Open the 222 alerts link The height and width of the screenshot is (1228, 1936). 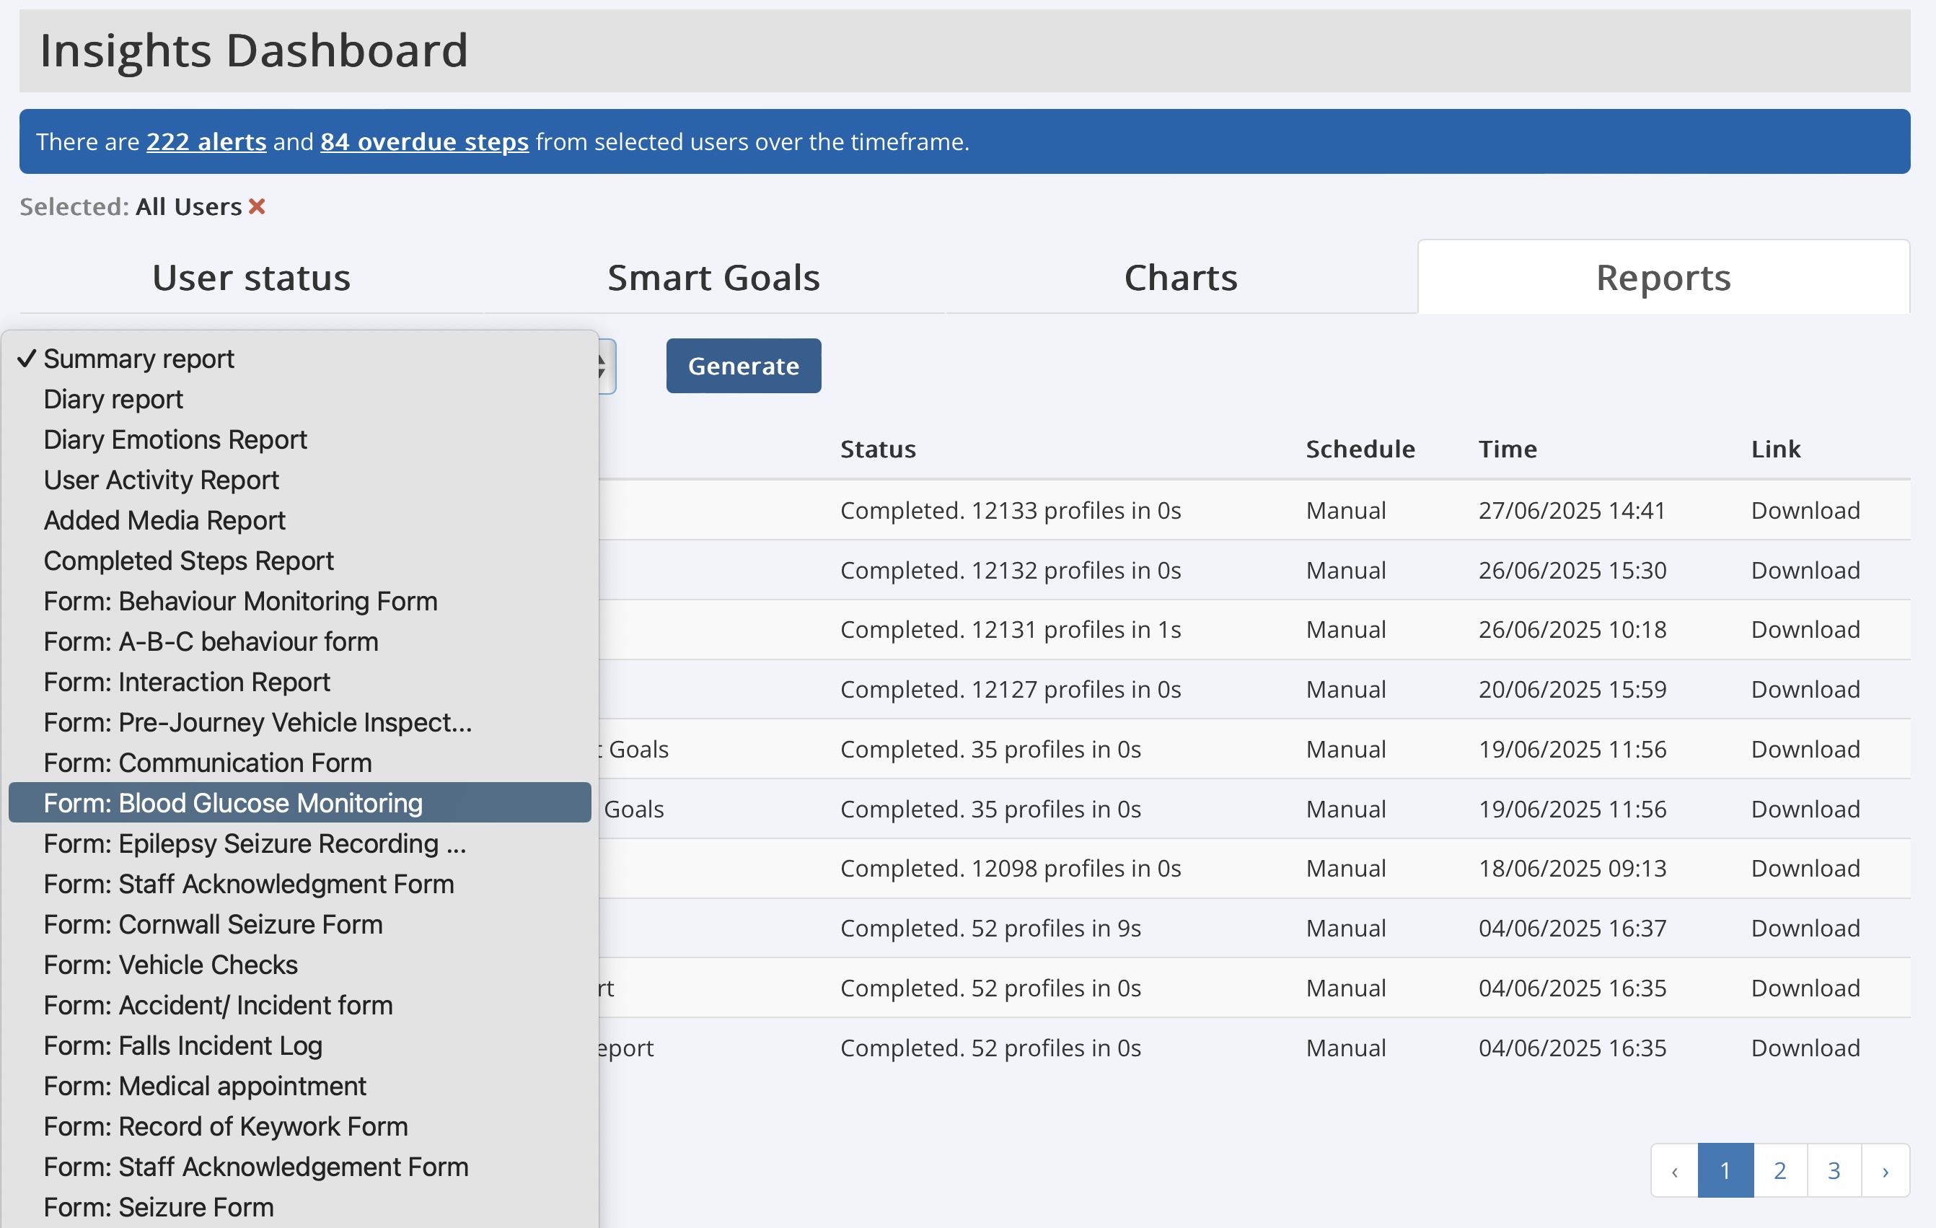(x=206, y=141)
